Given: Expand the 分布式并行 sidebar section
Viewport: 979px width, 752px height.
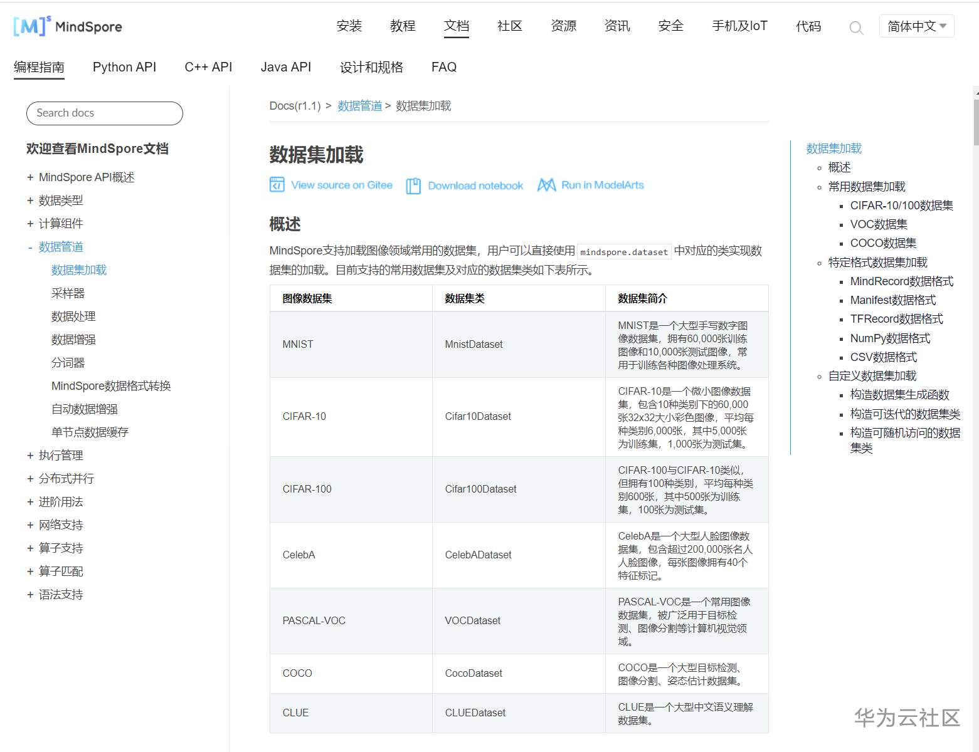Looking at the screenshot, I should coord(30,479).
